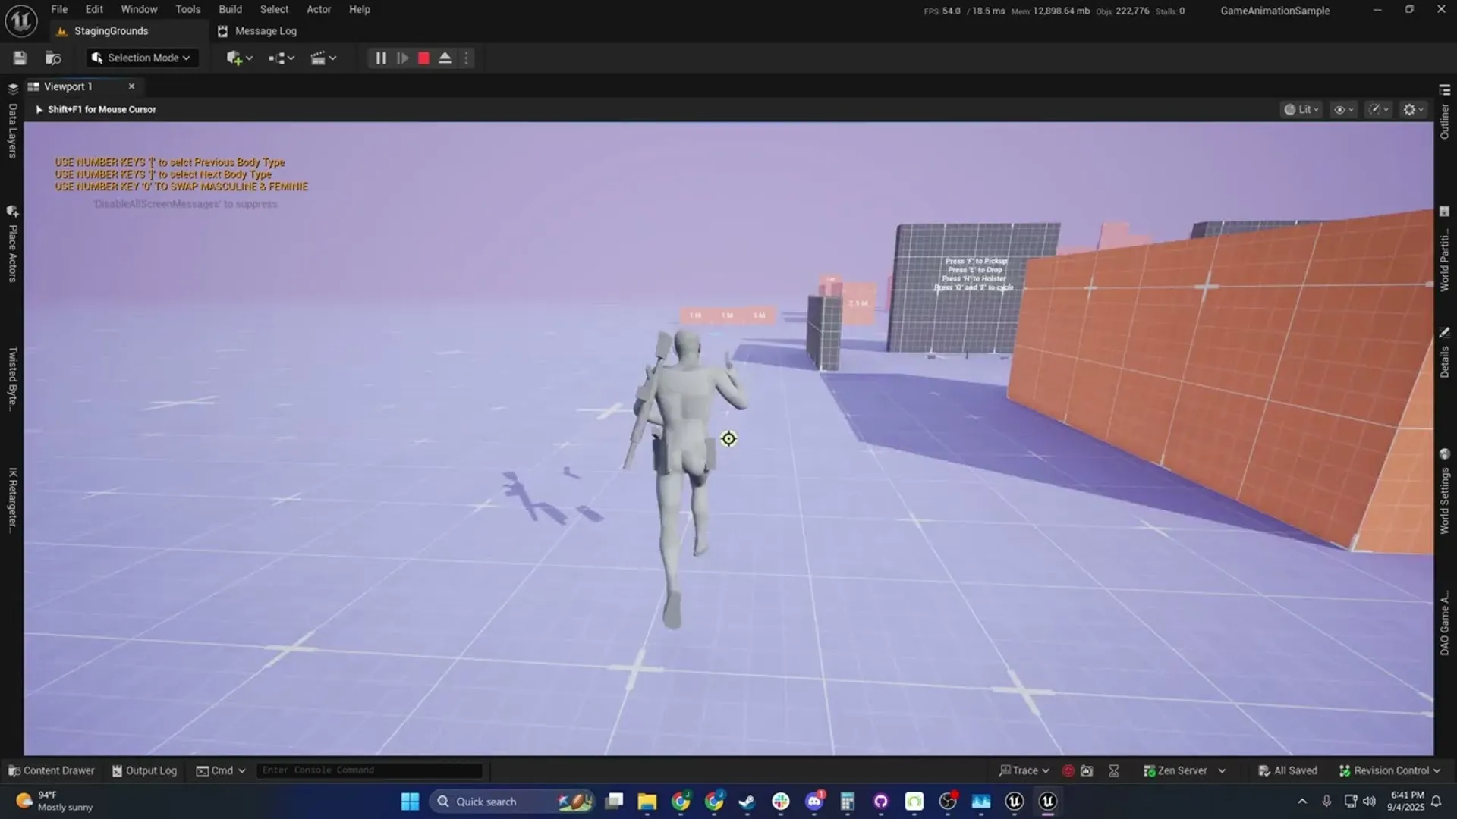Image resolution: width=1457 pixels, height=819 pixels.
Task: Open the Lit view mode menu
Action: coord(1301,110)
